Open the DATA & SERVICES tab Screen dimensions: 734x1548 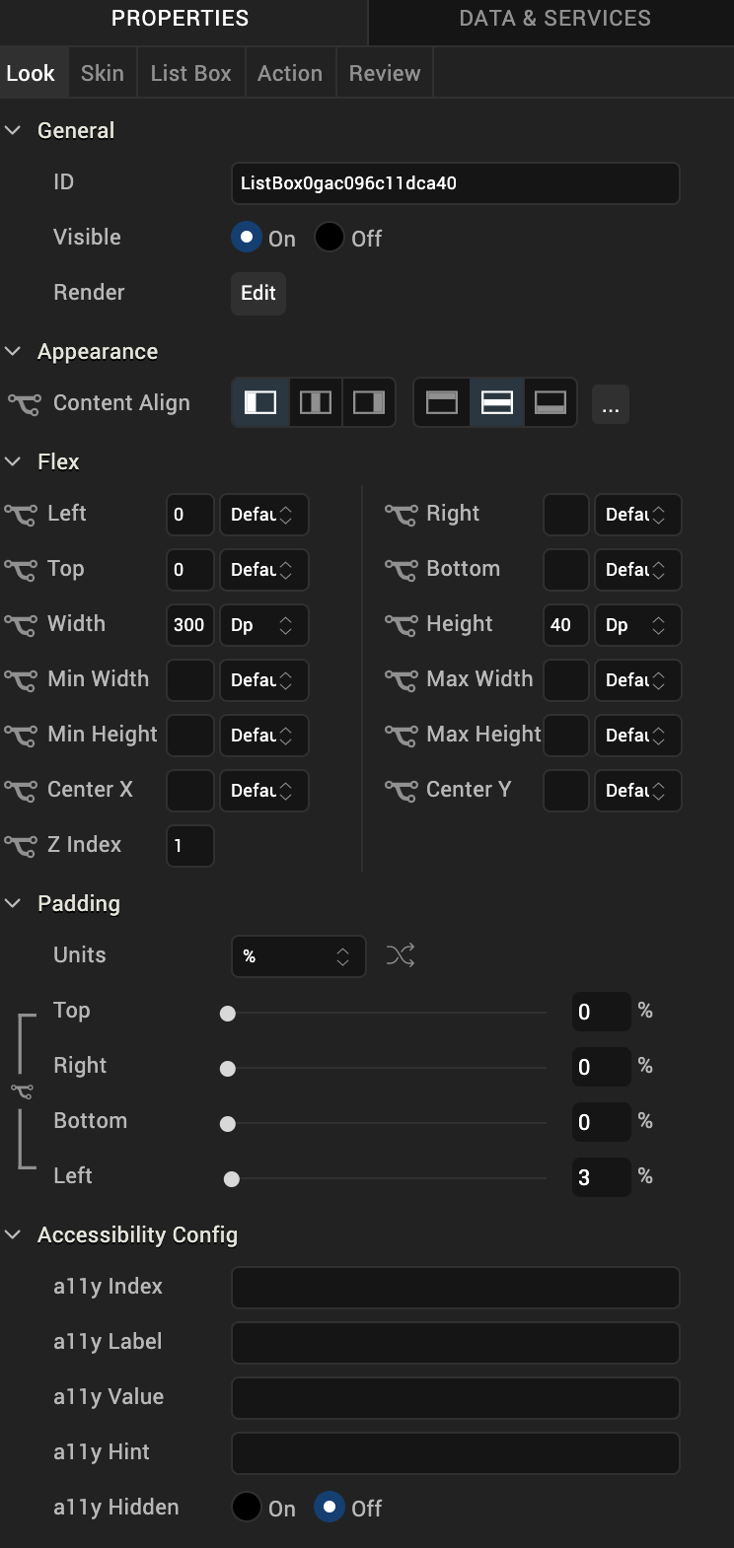554,18
